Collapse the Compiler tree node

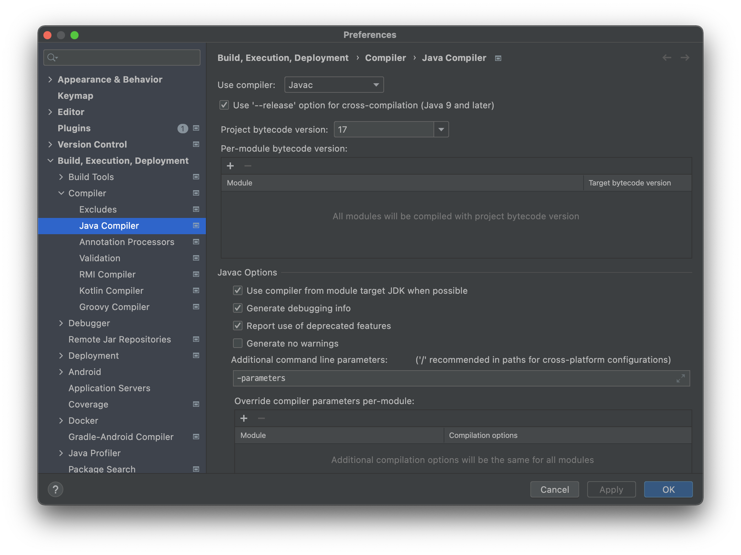coord(61,193)
